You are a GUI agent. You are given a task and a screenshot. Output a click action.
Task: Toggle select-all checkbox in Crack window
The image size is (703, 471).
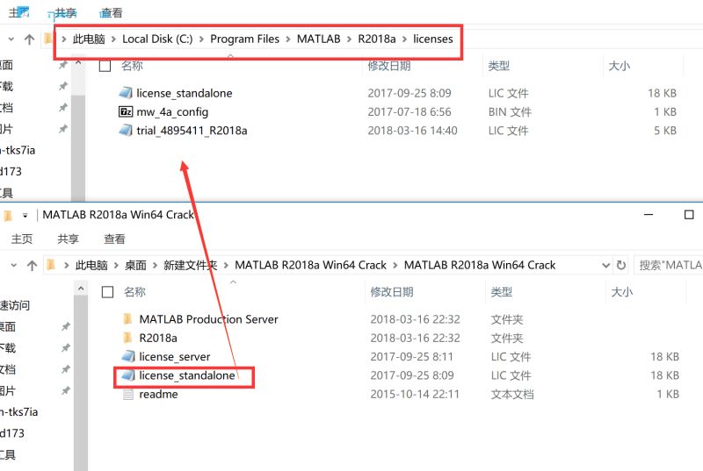[107, 292]
